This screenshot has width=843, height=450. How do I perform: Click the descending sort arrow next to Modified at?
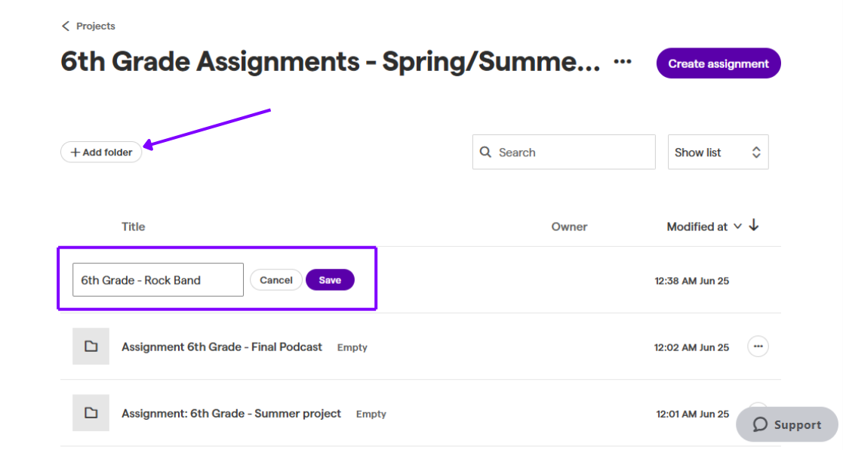click(754, 225)
